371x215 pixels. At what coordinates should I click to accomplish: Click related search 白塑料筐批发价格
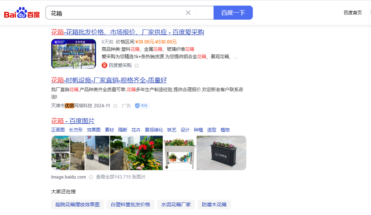130,204
